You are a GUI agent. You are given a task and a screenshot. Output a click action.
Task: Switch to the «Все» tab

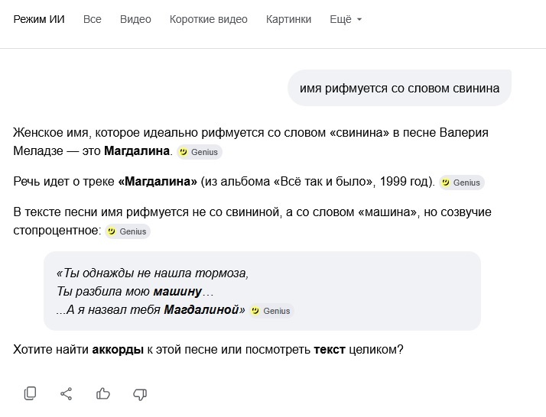click(93, 19)
